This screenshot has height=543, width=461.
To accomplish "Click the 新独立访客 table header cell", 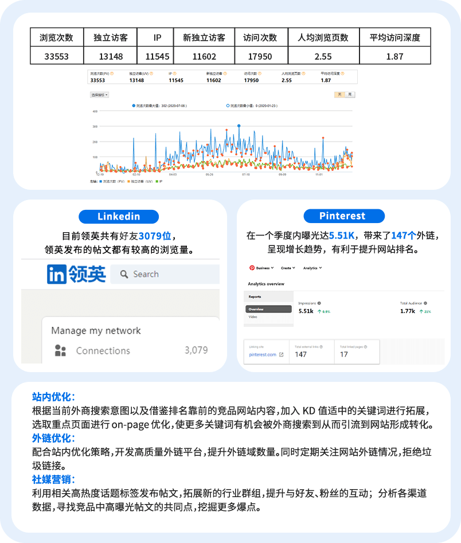I will (204, 37).
